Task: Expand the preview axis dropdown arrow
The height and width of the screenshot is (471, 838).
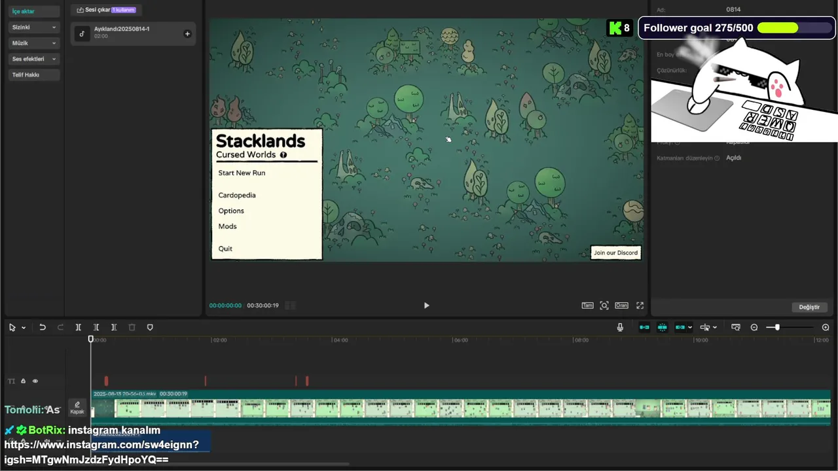Action: pyautogui.click(x=714, y=328)
